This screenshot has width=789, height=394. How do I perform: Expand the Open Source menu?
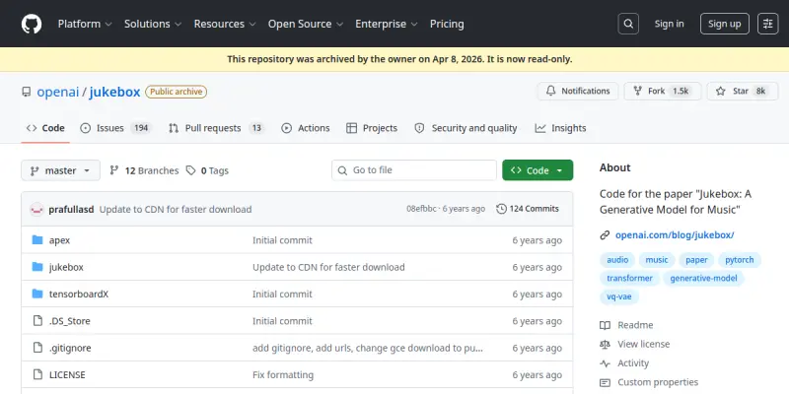point(306,24)
